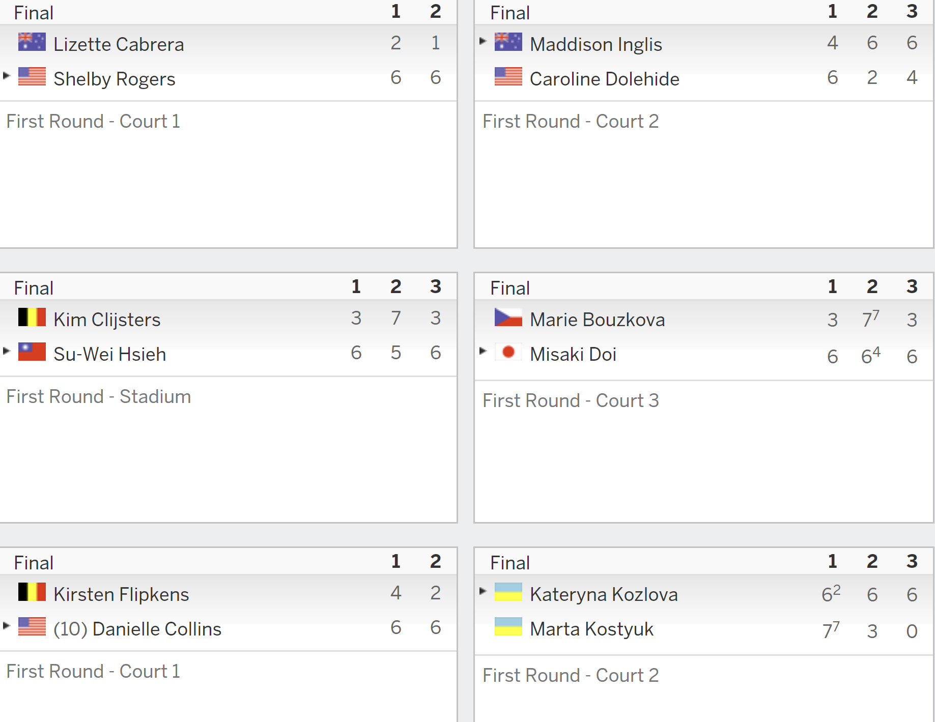Click the First Round - Stadium label
Viewport: 935px width, 722px height.
coord(99,396)
